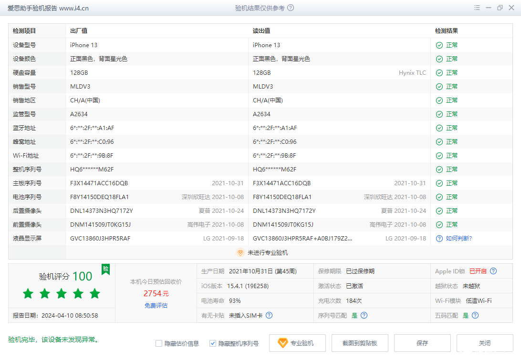Click the green check icon in 电池序列号 row
This screenshot has width=521, height=360.
point(439,197)
